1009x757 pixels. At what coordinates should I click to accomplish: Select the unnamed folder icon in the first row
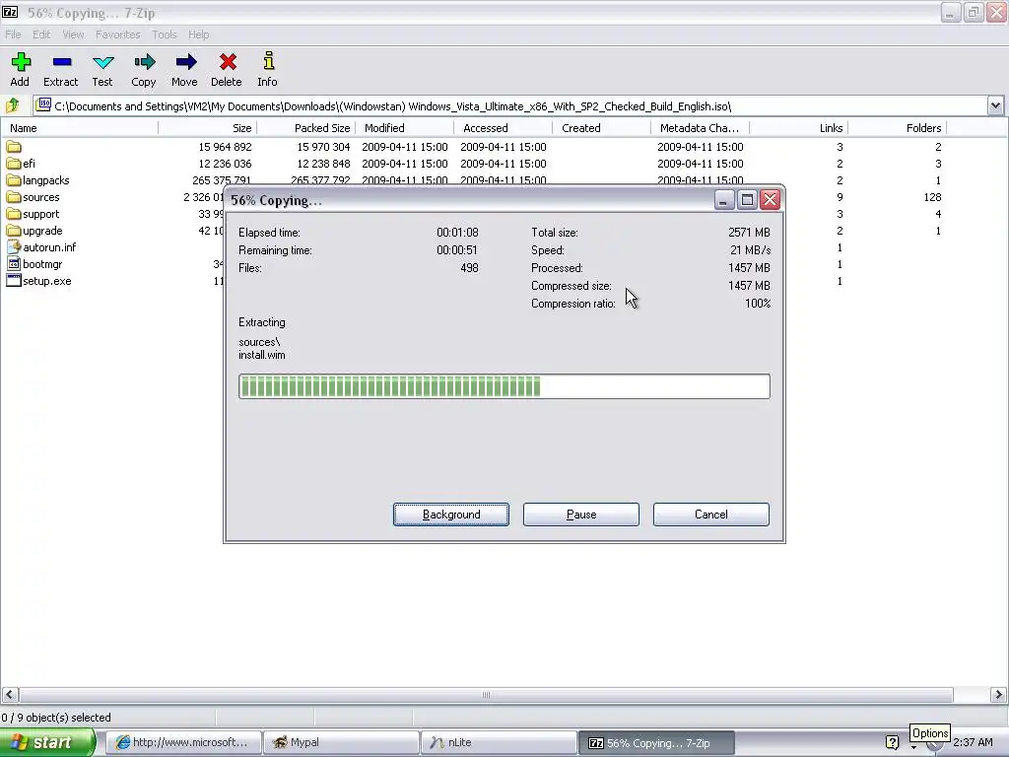14,147
